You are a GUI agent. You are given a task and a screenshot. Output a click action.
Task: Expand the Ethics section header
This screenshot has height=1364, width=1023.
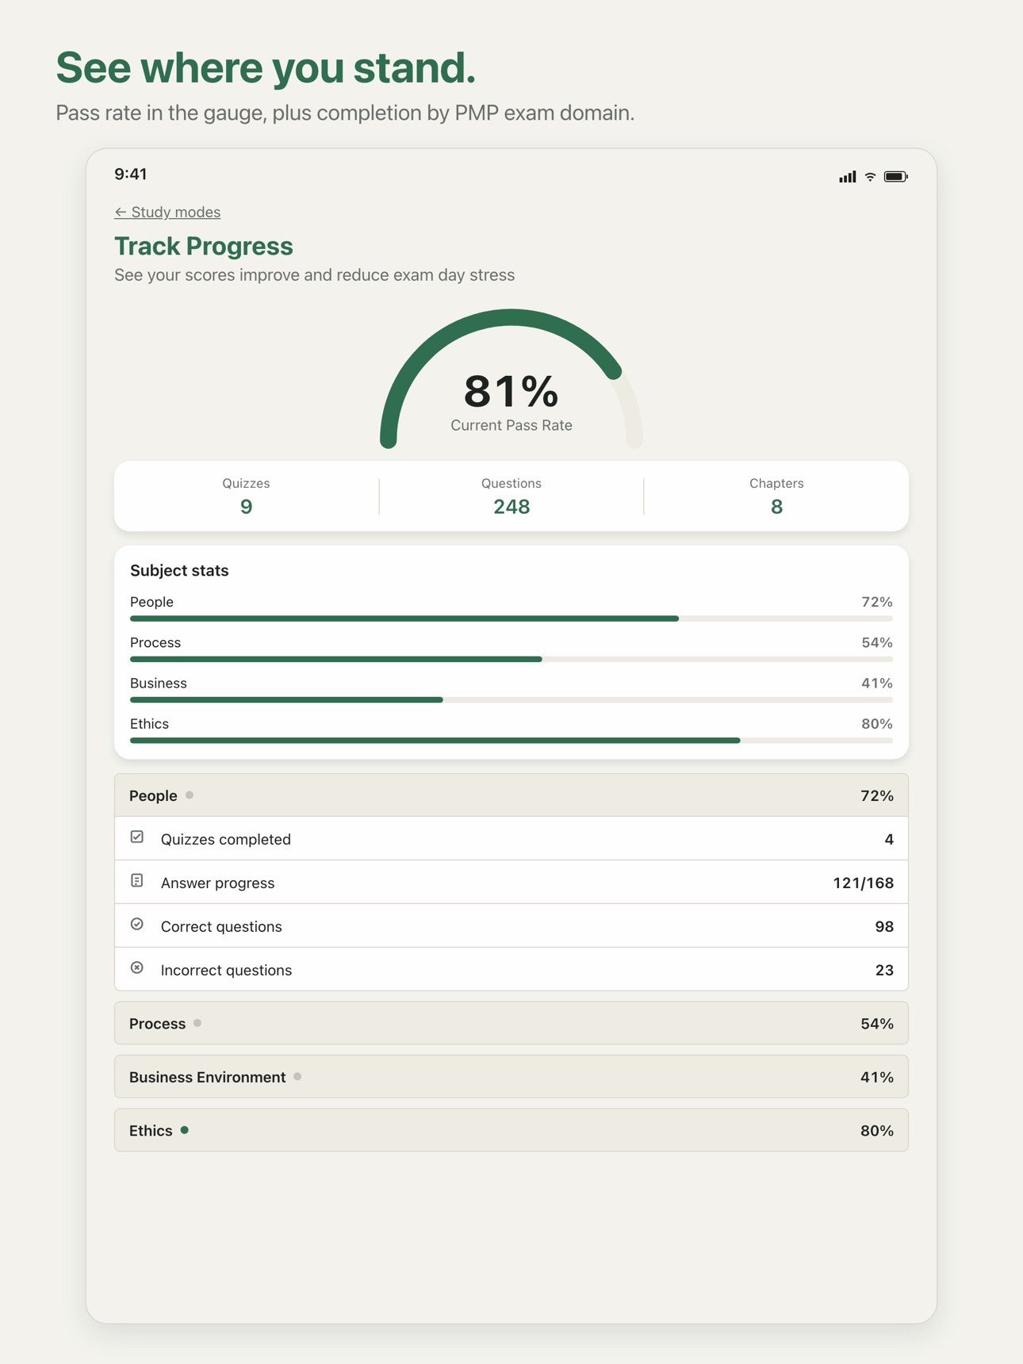pos(511,1130)
